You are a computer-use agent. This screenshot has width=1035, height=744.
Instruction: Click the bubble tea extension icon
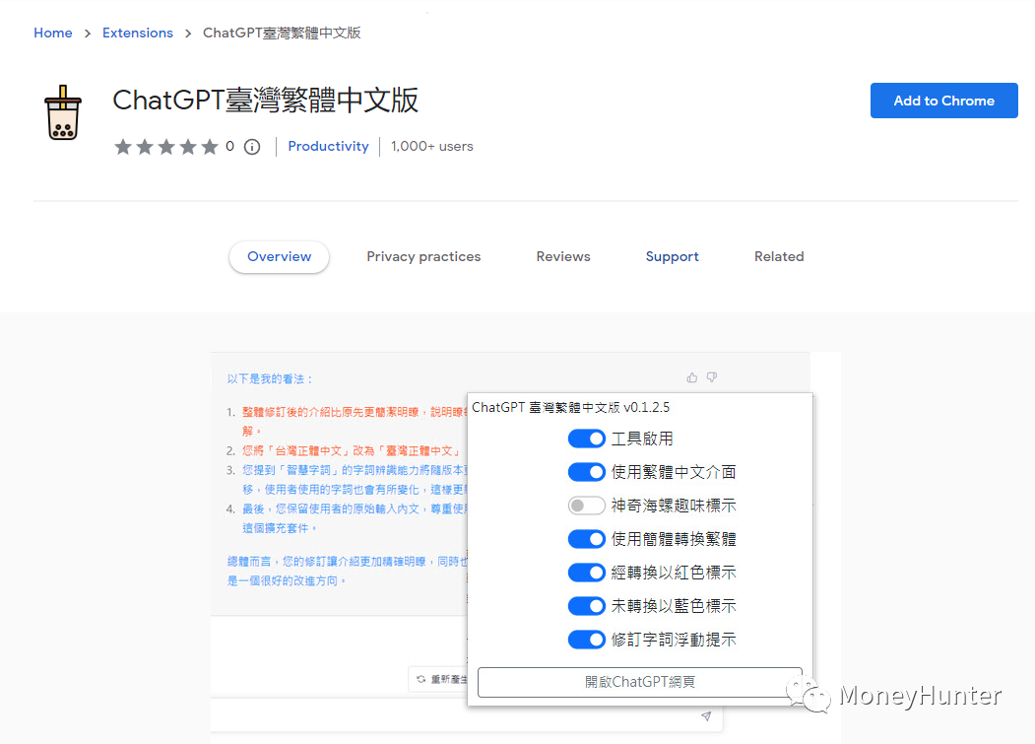click(x=63, y=112)
